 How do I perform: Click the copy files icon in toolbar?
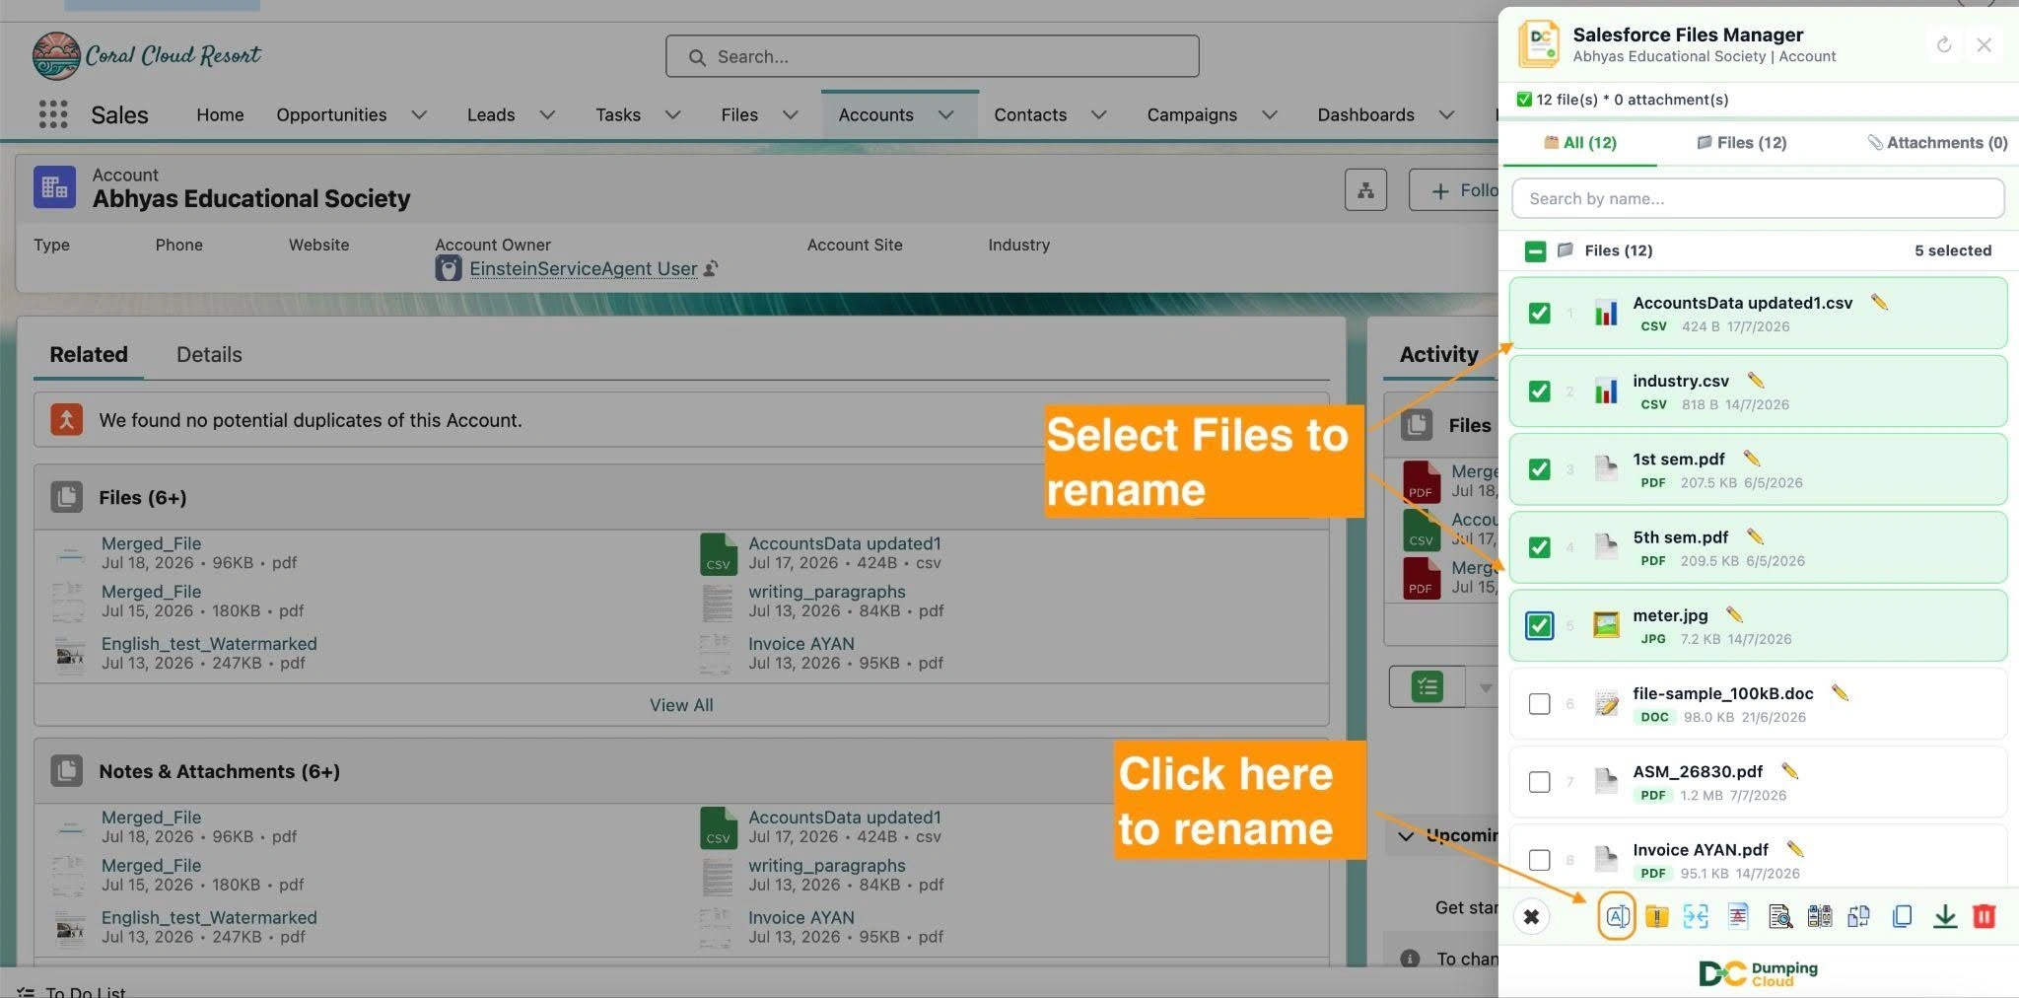(1903, 916)
